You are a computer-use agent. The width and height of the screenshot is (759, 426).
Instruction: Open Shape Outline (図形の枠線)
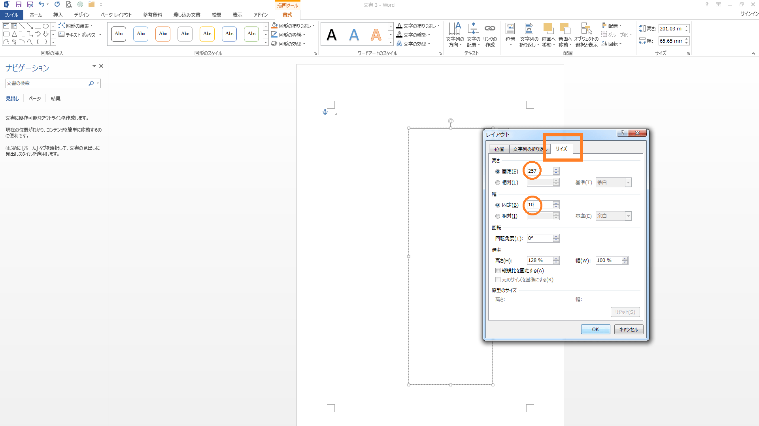[x=288, y=35]
